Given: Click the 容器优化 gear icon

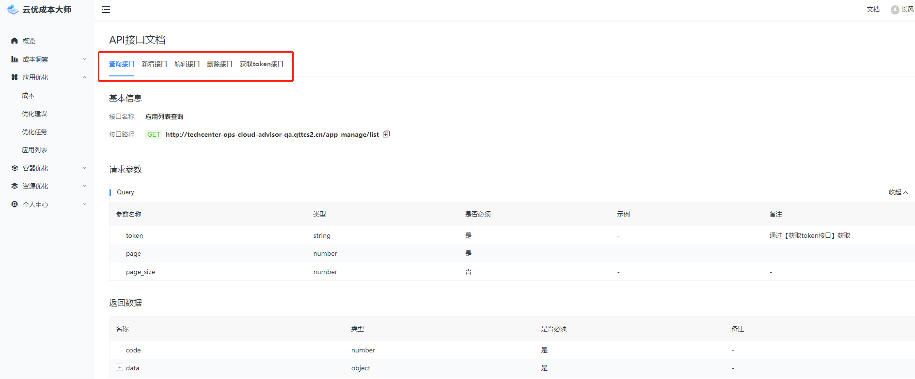Looking at the screenshot, I should tap(15, 168).
